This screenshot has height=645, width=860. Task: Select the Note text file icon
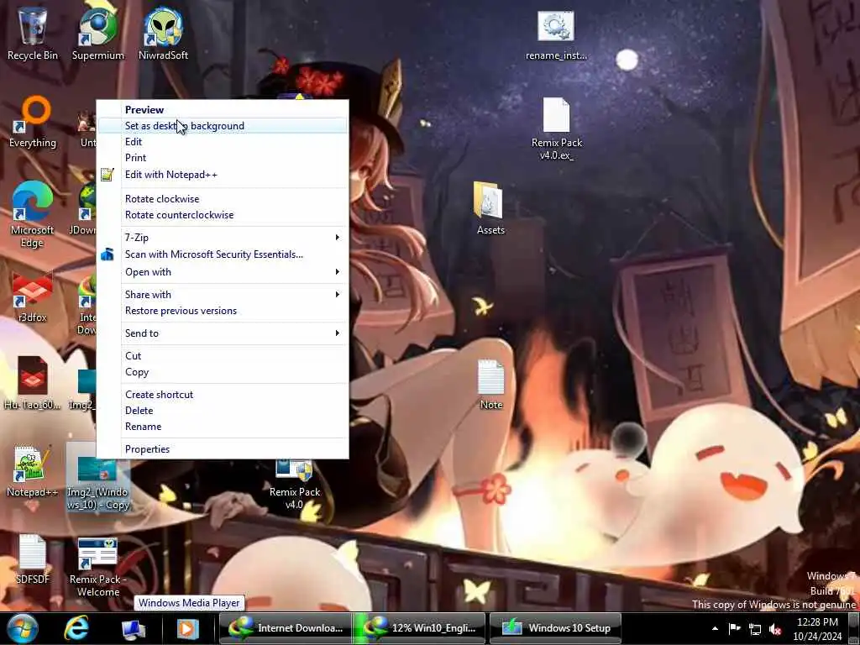click(x=490, y=384)
